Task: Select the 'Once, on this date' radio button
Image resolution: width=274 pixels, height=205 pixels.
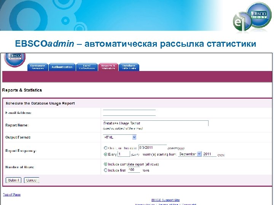Action: [x=105, y=148]
